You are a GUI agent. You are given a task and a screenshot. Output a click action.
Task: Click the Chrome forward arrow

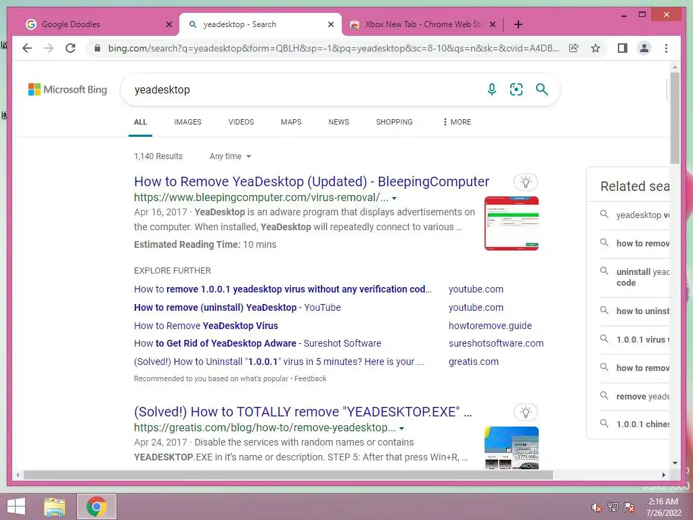[49, 48]
